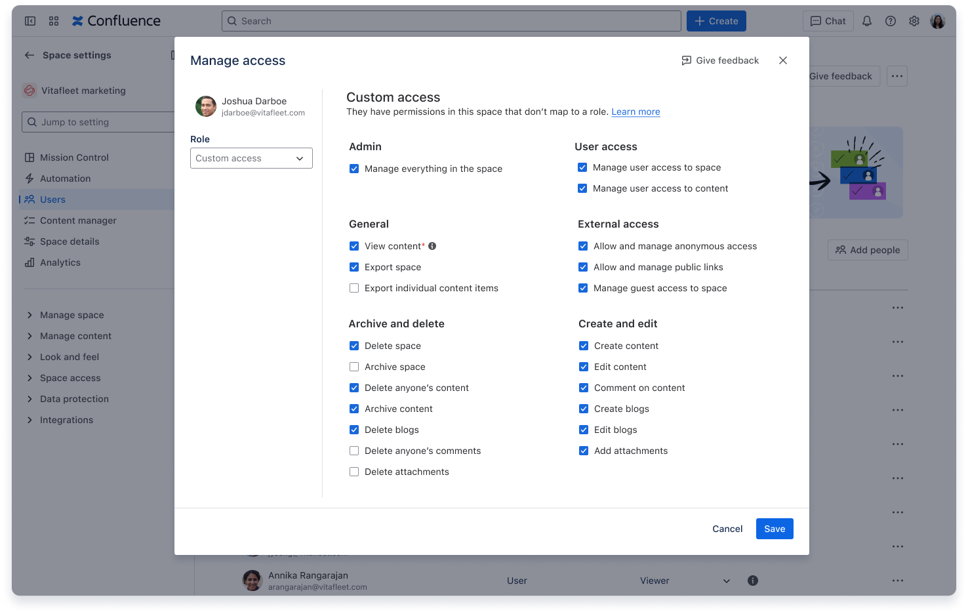Save the custom access changes
The width and height of the screenshot is (968, 614).
[775, 529]
